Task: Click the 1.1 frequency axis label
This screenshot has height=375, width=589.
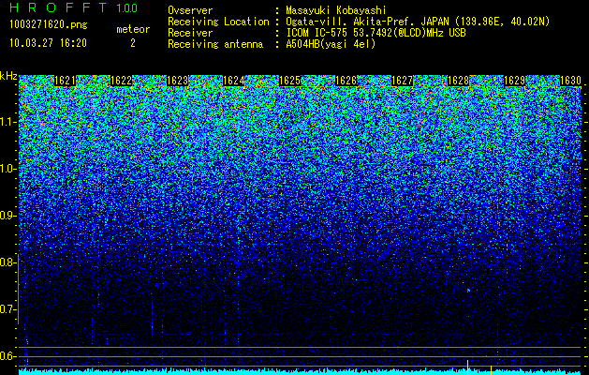Action: coord(7,122)
